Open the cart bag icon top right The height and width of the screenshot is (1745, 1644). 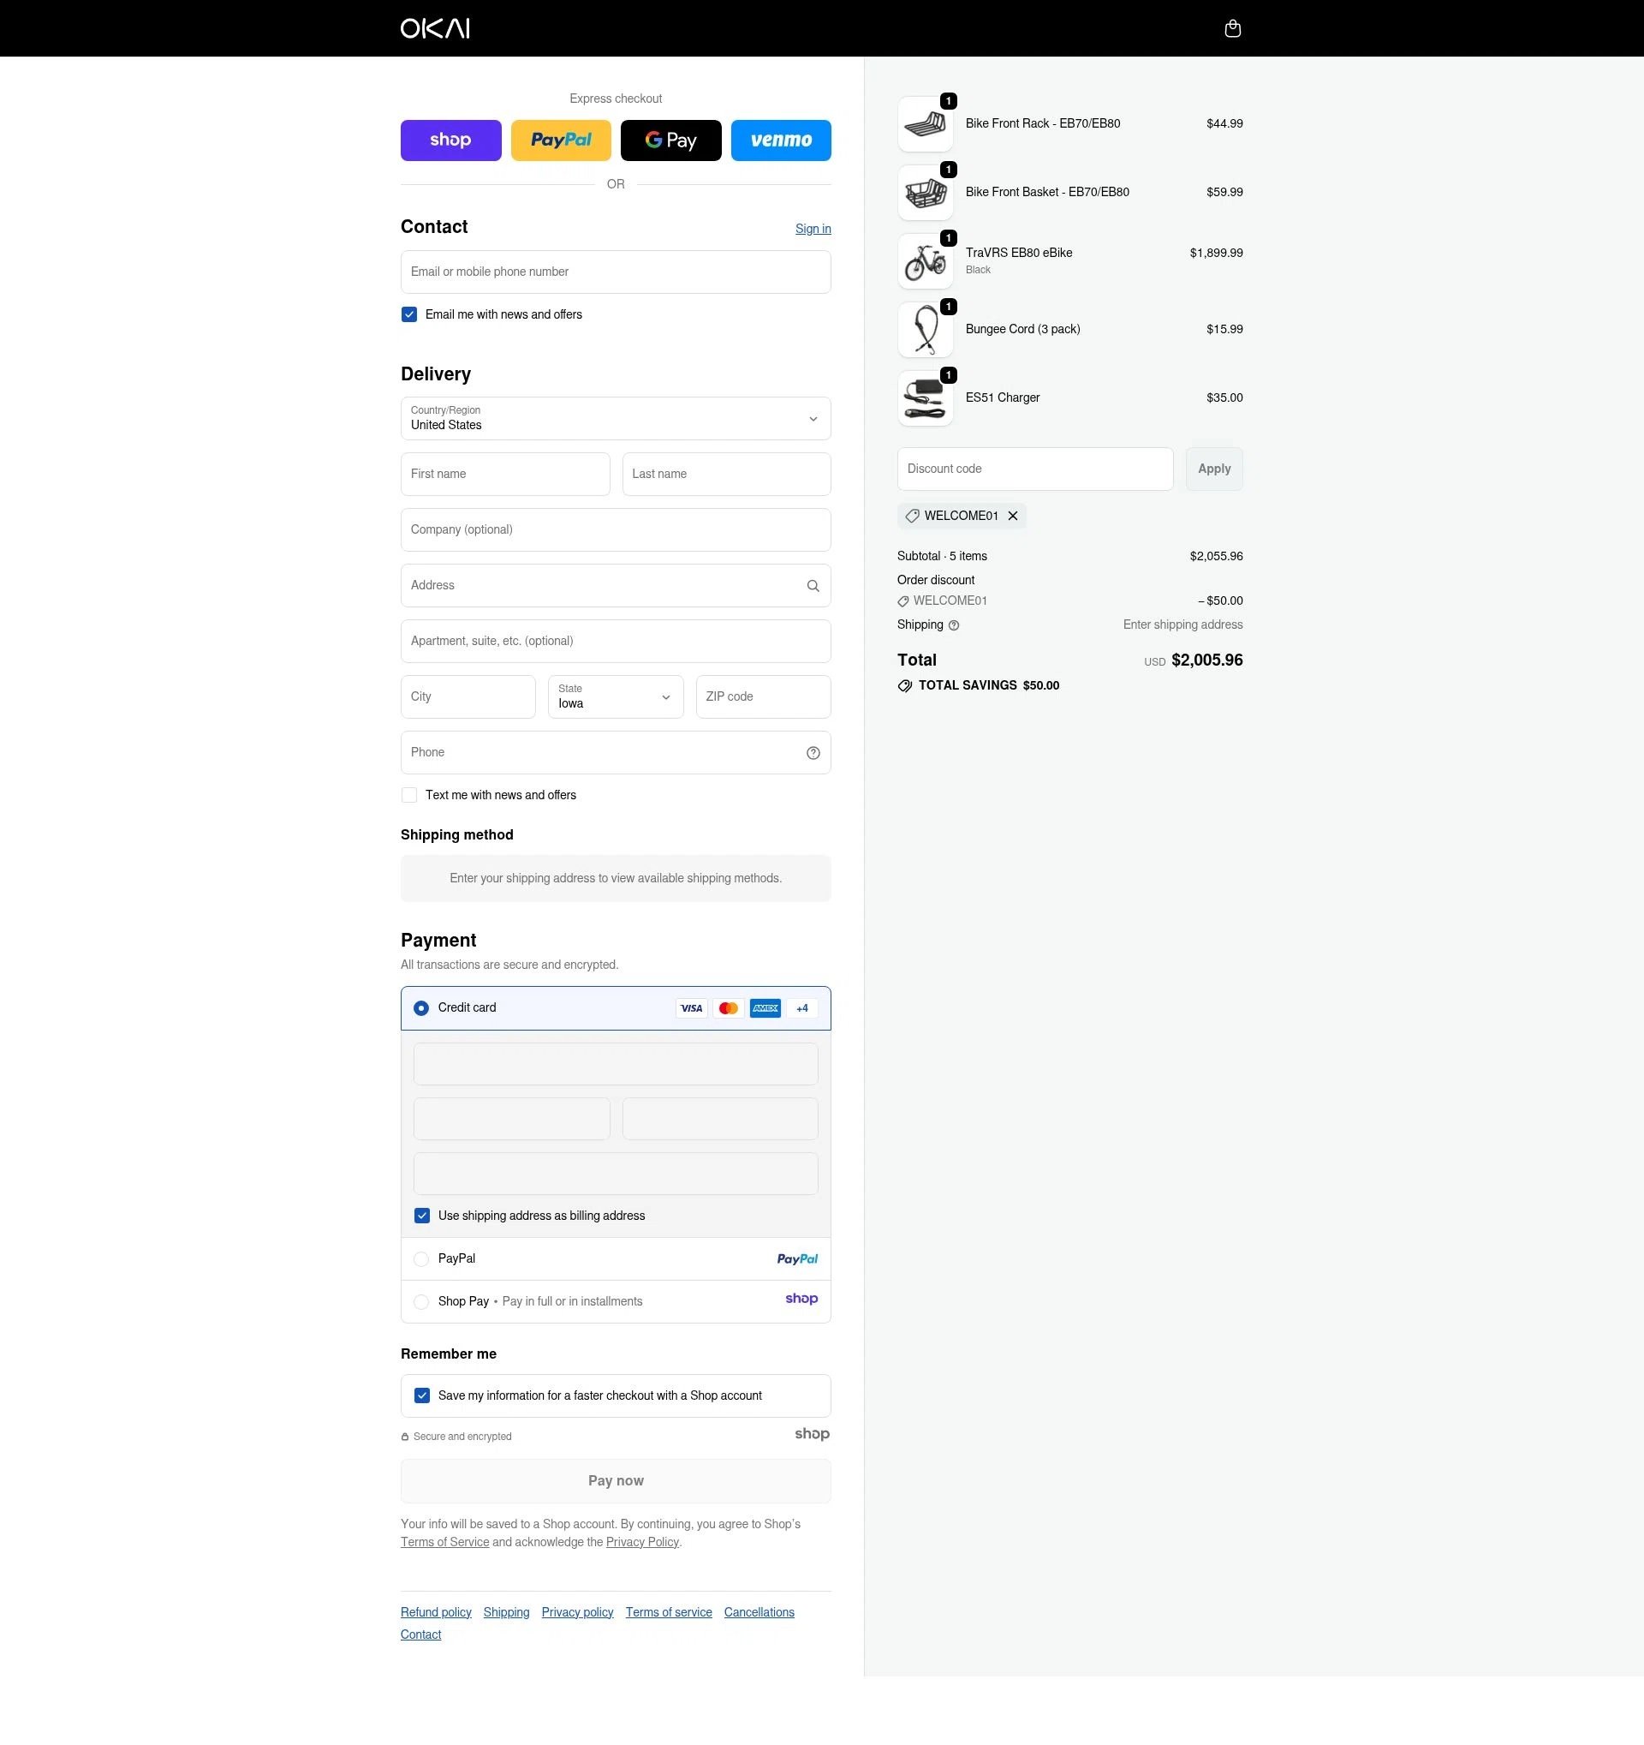point(1231,27)
